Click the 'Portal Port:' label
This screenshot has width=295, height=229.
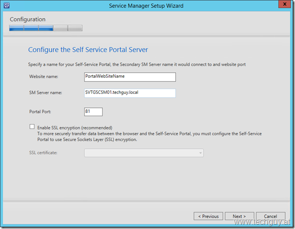click(x=40, y=112)
